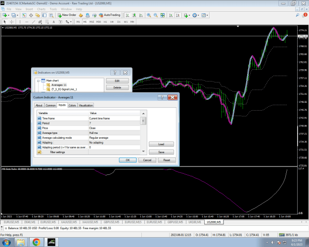The width and height of the screenshot is (309, 247).
Task: Draw a vertical line tool
Action: (20, 22)
